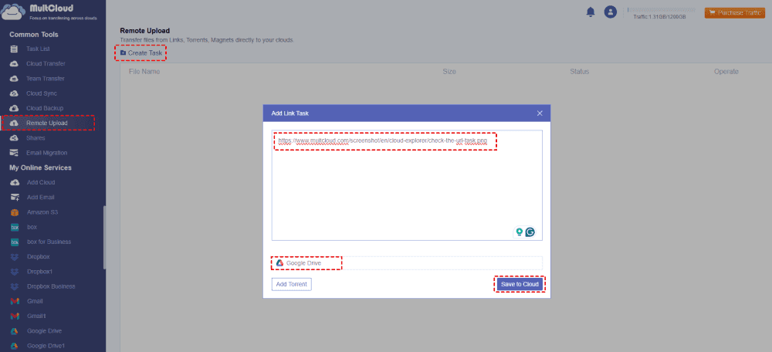Click the Email Migration icon
Screen dimensions: 772x352
(x=14, y=153)
